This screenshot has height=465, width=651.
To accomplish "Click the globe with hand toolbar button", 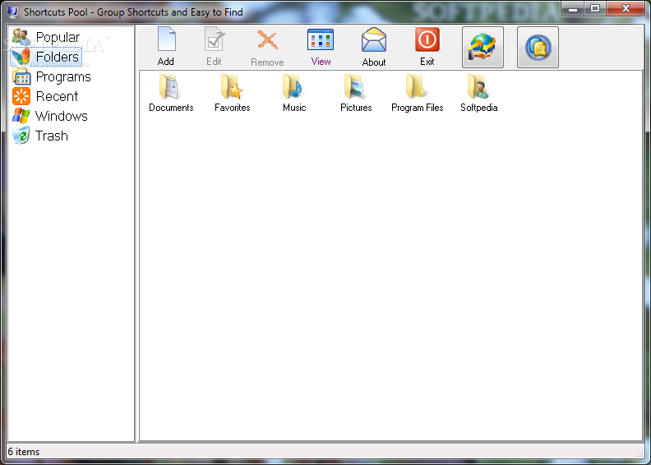I will point(482,47).
